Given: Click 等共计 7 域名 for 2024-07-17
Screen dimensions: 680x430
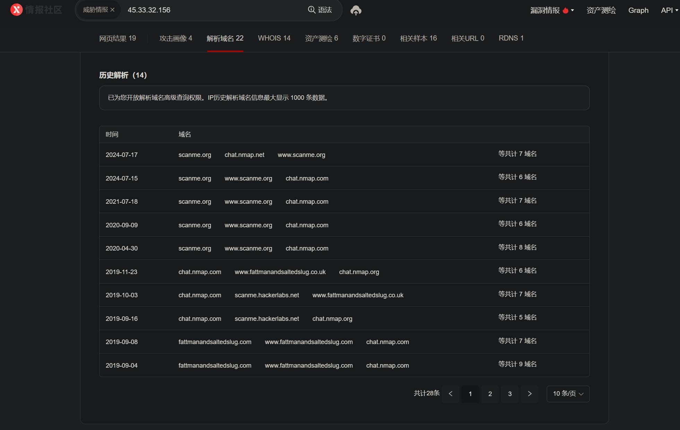Looking at the screenshot, I should click(517, 154).
